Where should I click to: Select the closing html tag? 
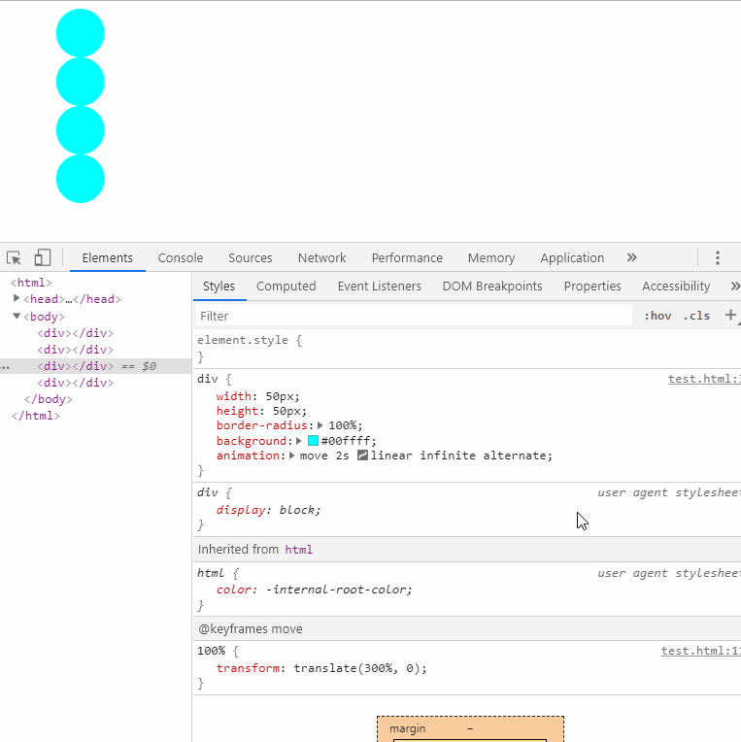(x=36, y=416)
